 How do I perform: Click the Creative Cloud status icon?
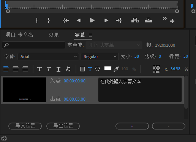(4, 138)
